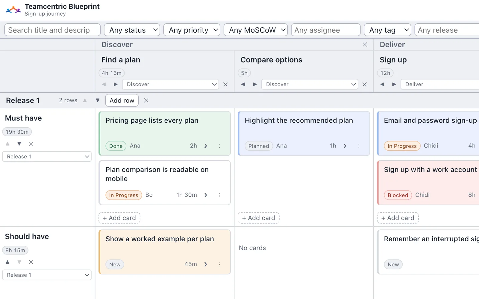Open the Any tag filter dropdown

pos(387,30)
